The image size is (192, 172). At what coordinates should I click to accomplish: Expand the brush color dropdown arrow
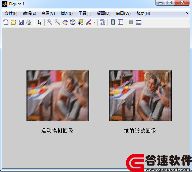[94, 22]
